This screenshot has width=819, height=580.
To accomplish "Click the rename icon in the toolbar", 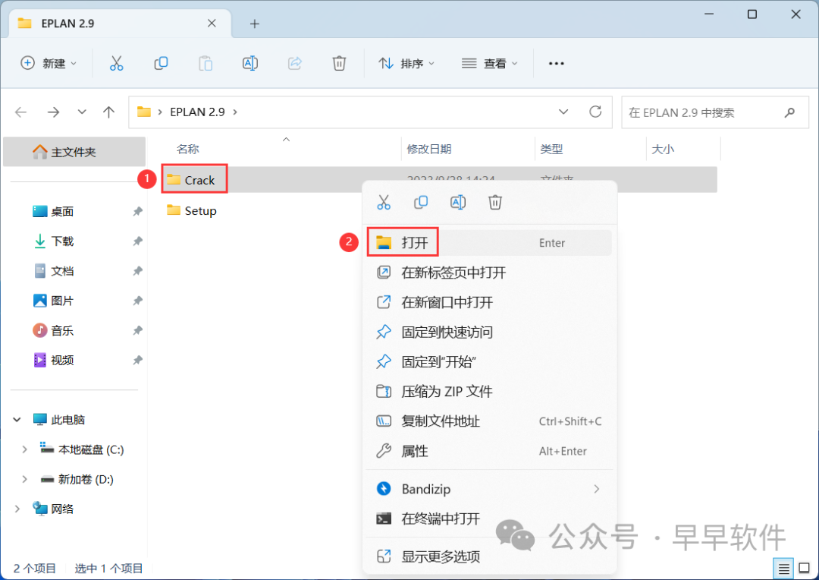I will (250, 64).
